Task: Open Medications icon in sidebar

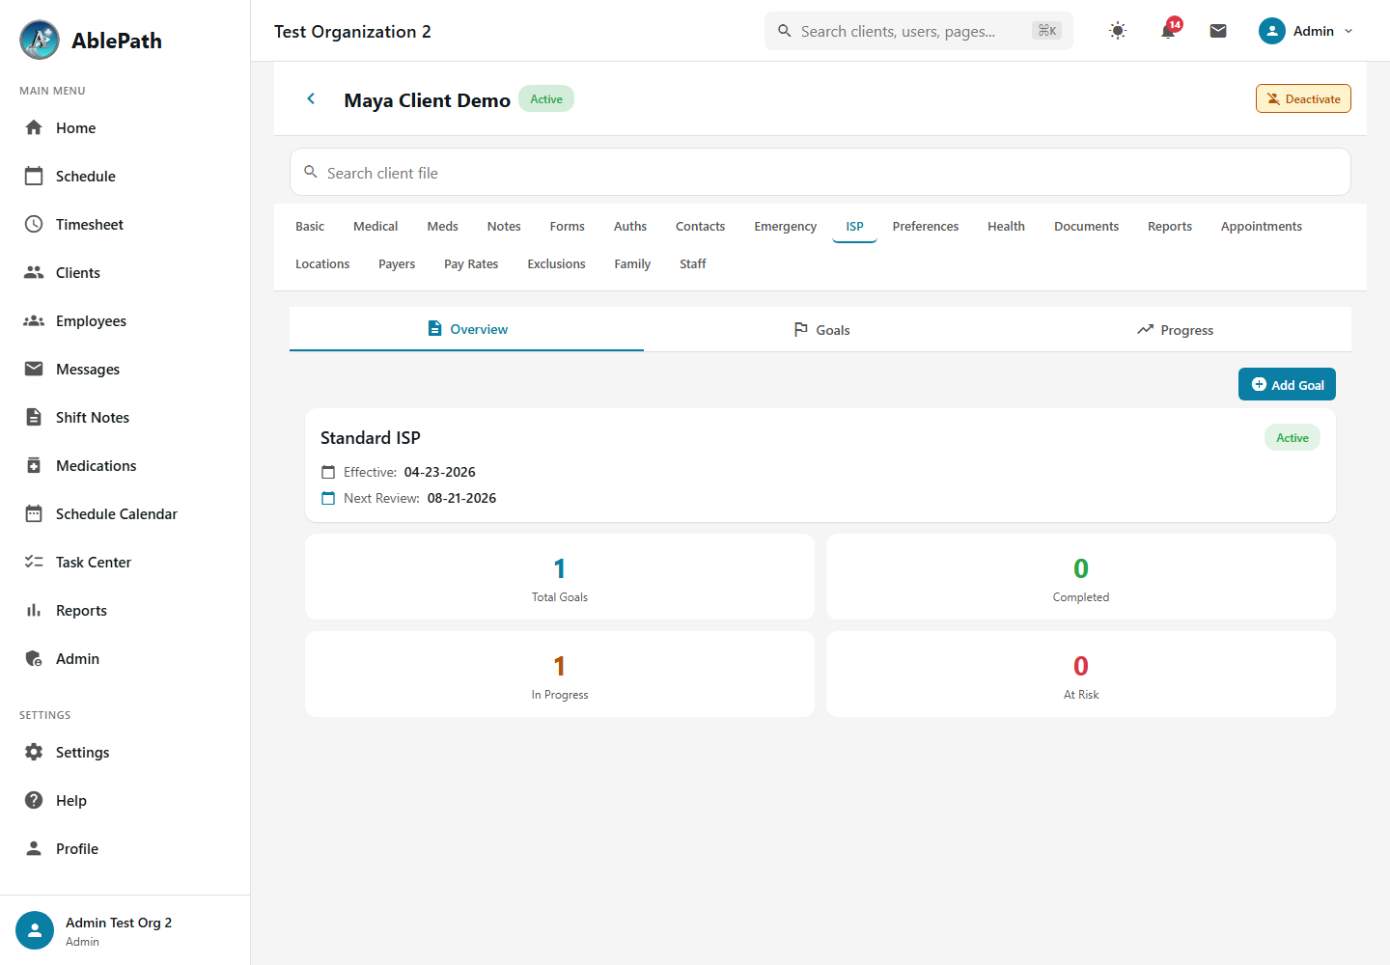Action: (34, 465)
